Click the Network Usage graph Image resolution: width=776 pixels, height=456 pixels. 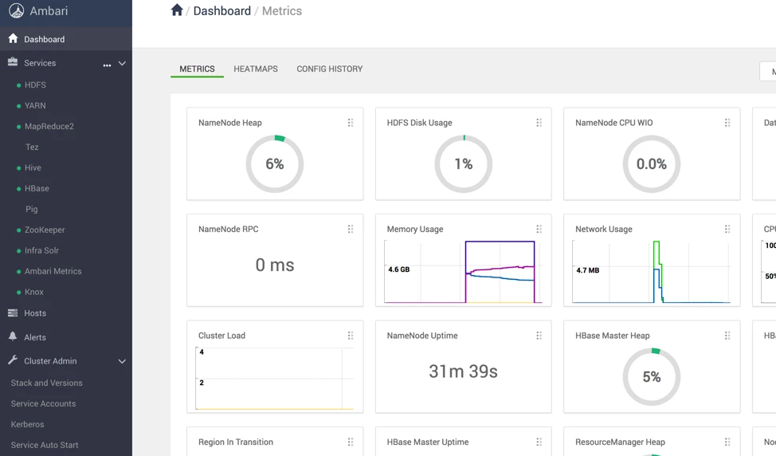click(651, 271)
